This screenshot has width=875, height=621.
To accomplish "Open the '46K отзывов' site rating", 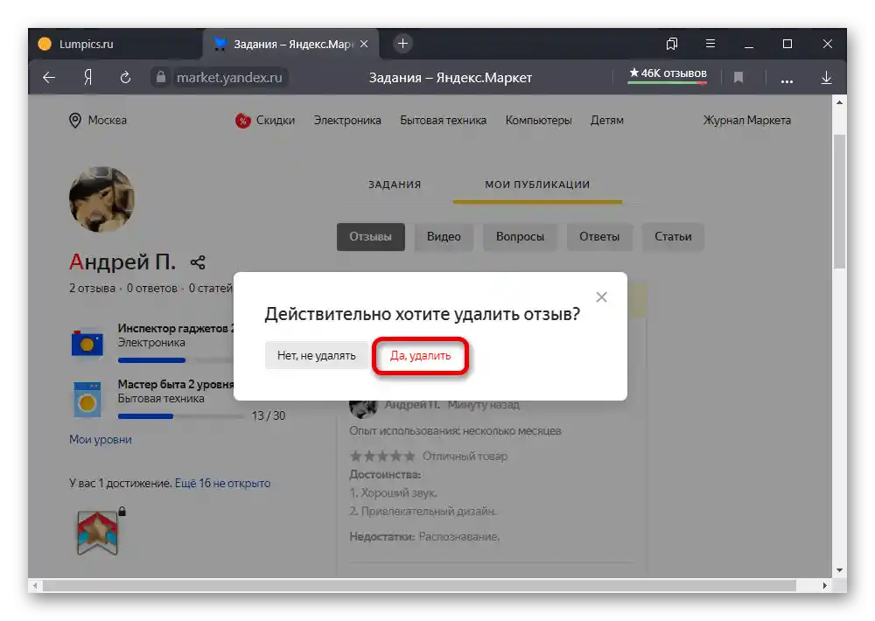I will tap(668, 74).
